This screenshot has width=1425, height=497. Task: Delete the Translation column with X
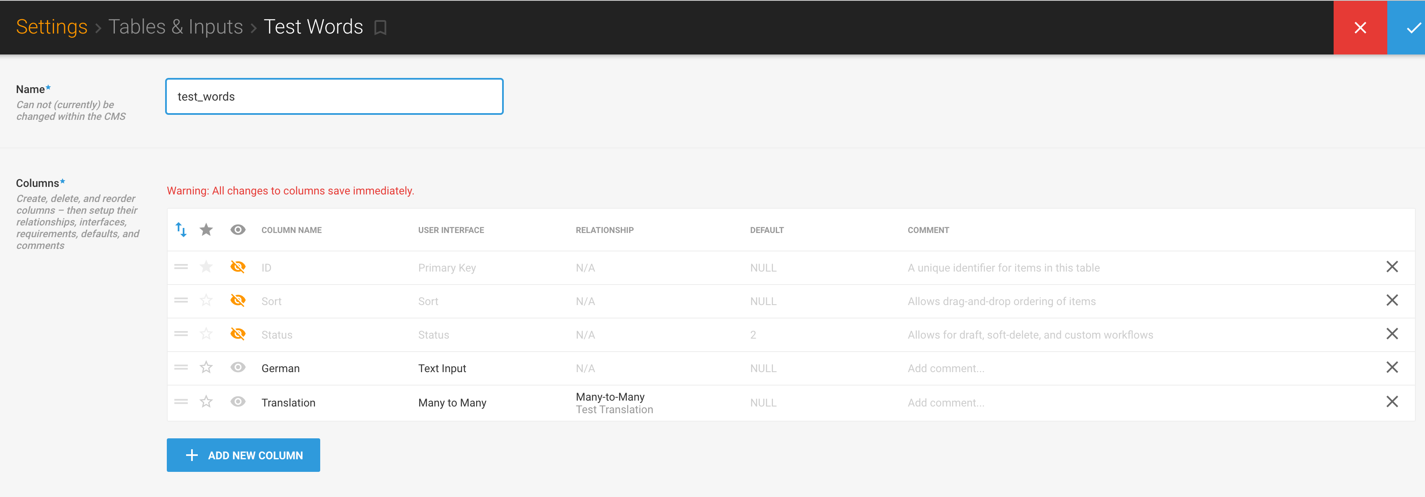(1392, 402)
